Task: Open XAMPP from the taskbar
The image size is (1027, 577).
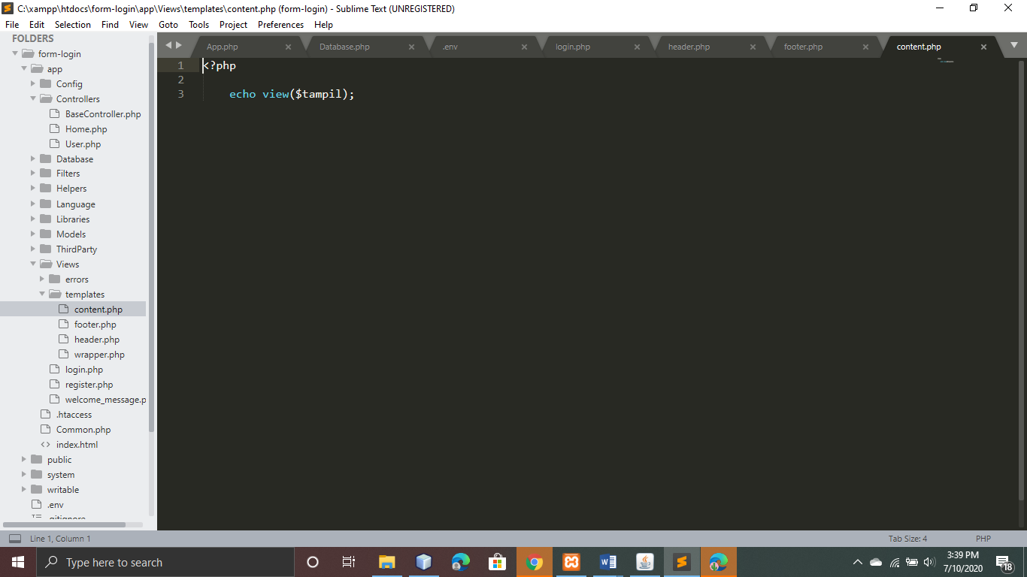Action: (571, 562)
